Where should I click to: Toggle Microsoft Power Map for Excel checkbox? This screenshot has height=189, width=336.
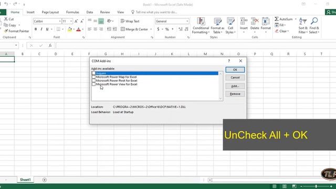(x=93, y=77)
